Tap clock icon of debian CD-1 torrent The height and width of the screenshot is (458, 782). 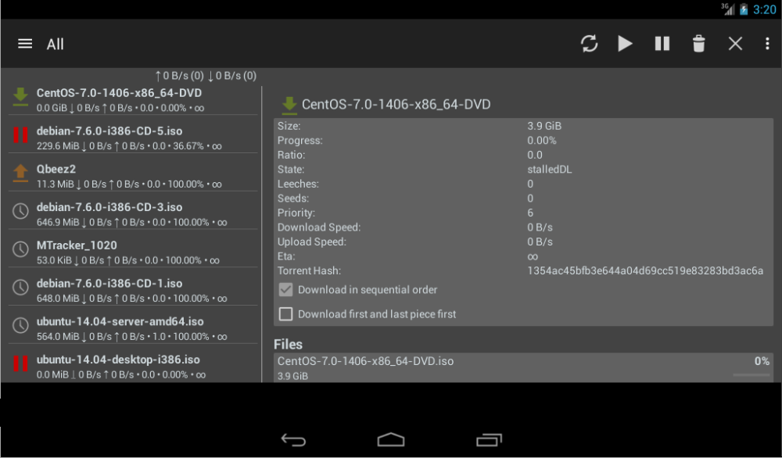pyautogui.click(x=20, y=287)
